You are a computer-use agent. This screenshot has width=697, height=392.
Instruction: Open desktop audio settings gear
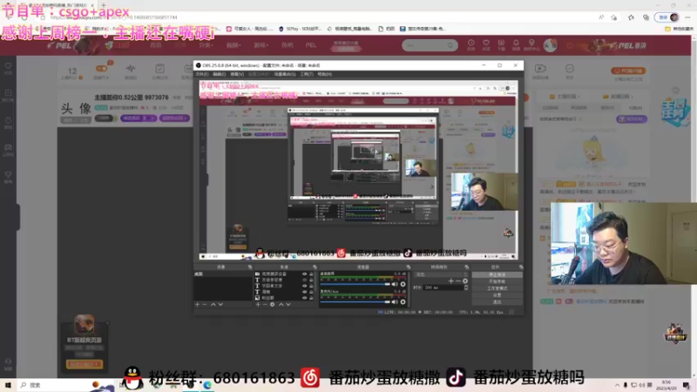pos(403,284)
